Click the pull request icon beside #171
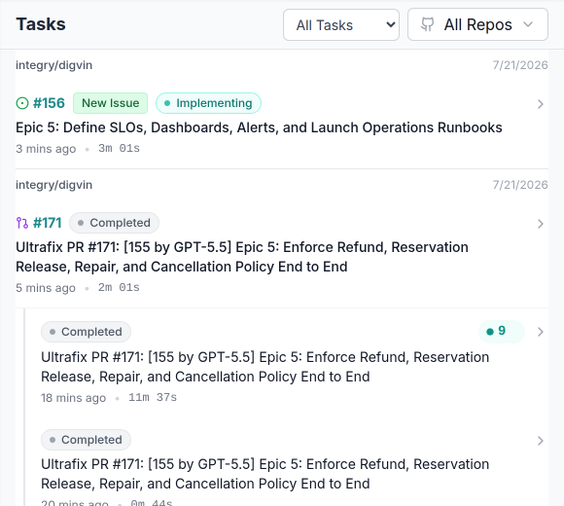 tap(22, 223)
